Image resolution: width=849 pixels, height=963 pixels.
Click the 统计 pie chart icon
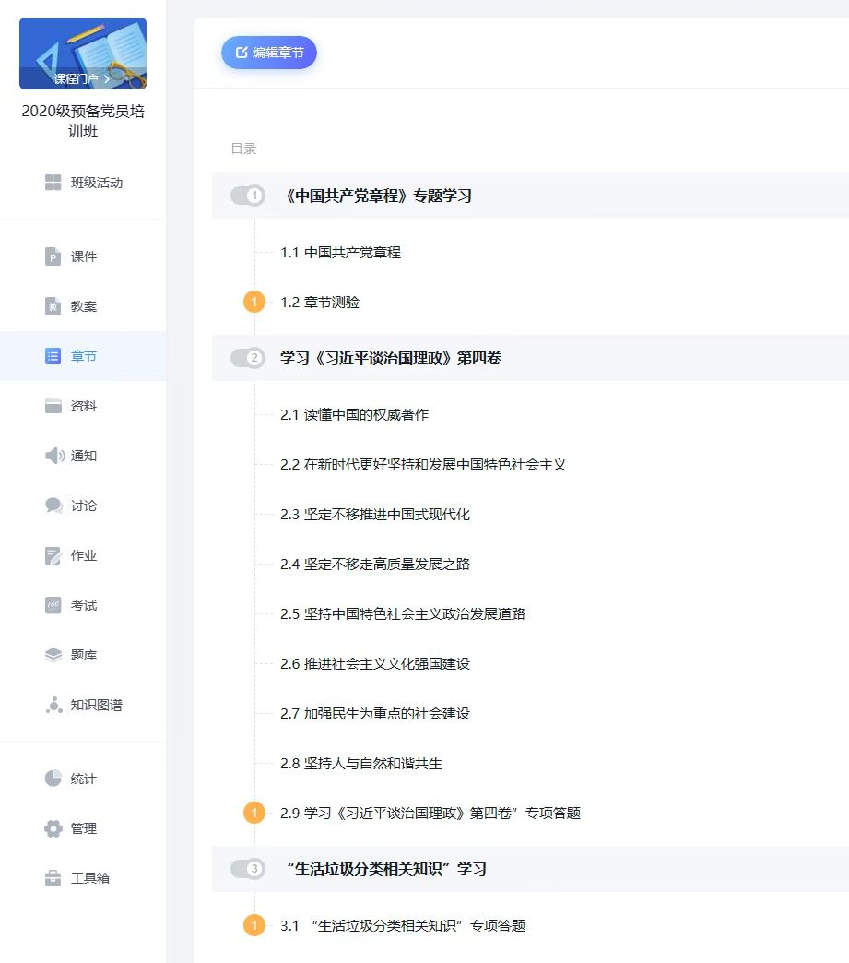coord(53,779)
